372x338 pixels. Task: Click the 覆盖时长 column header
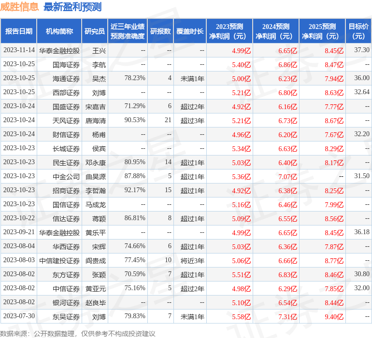tap(190, 31)
